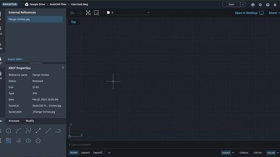Viewport: 280px width, 157px height.
Task: Select the Circle draw tool
Action: pyautogui.click(x=8, y=131)
